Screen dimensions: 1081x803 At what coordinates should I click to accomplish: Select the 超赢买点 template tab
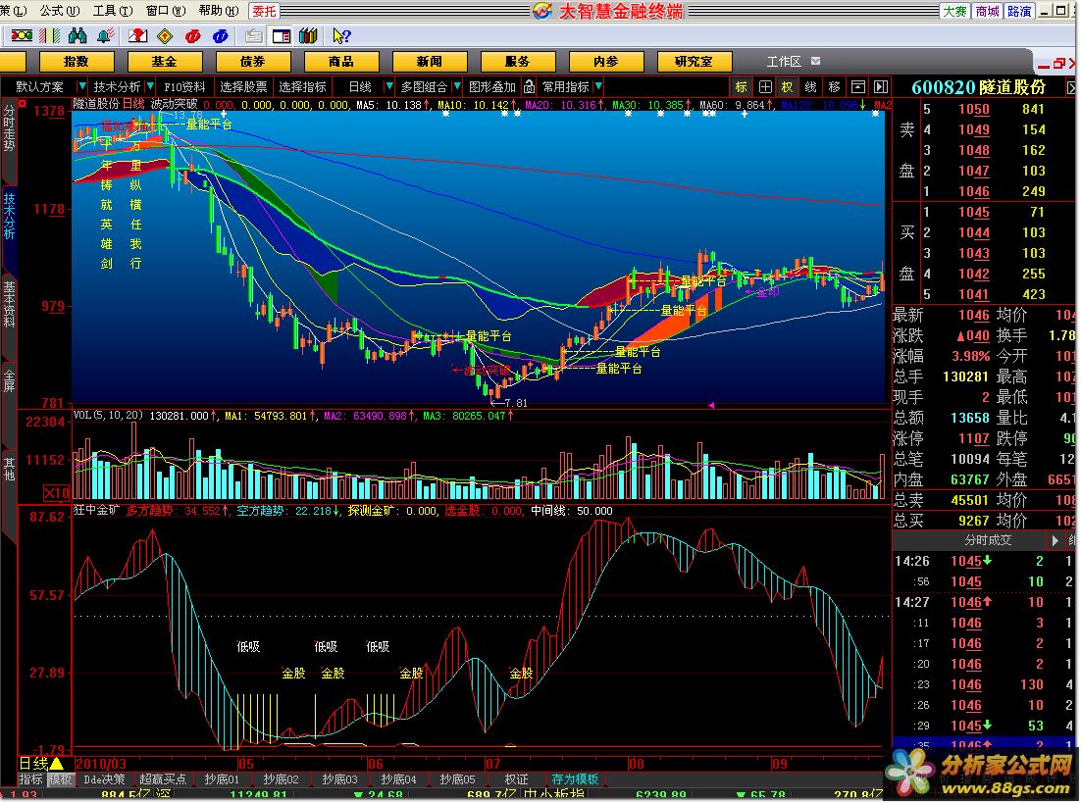(163, 778)
